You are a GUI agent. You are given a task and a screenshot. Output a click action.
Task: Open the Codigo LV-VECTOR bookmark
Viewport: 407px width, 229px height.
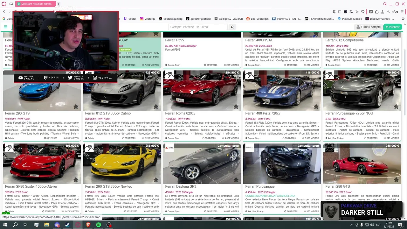(229, 19)
